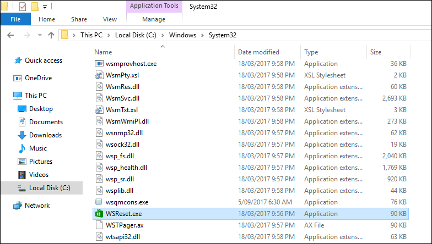Sort files by the Name column header
Image resolution: width=432 pixels, height=244 pixels.
[x=103, y=52]
